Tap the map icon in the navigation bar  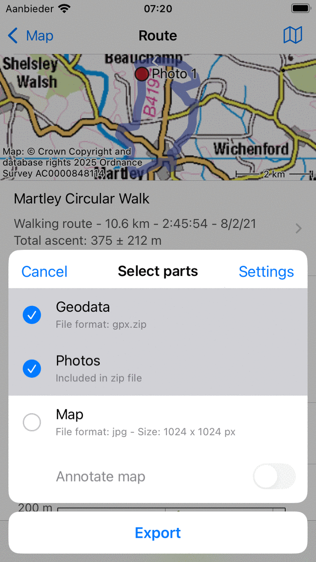tap(293, 35)
